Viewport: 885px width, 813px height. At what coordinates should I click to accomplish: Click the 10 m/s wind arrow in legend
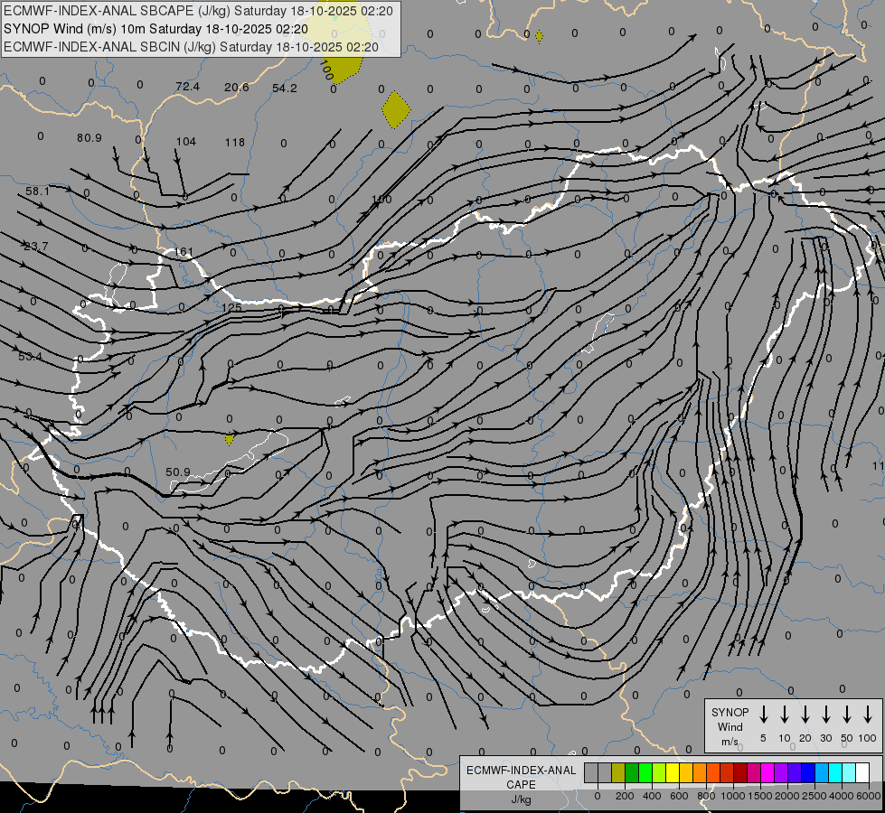(785, 715)
